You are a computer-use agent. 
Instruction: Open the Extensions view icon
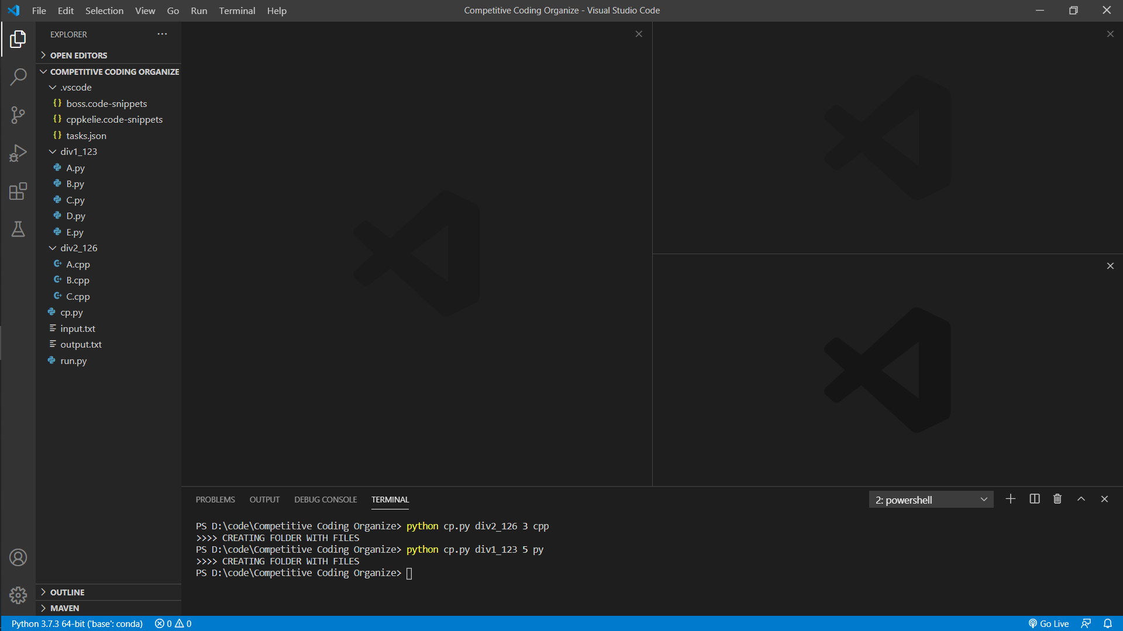pos(18,191)
